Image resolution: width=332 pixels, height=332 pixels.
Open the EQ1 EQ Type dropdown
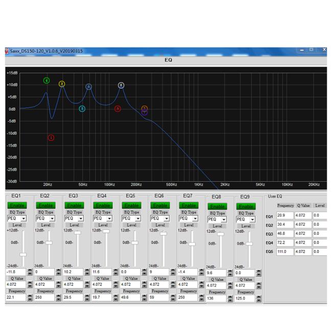23,219
